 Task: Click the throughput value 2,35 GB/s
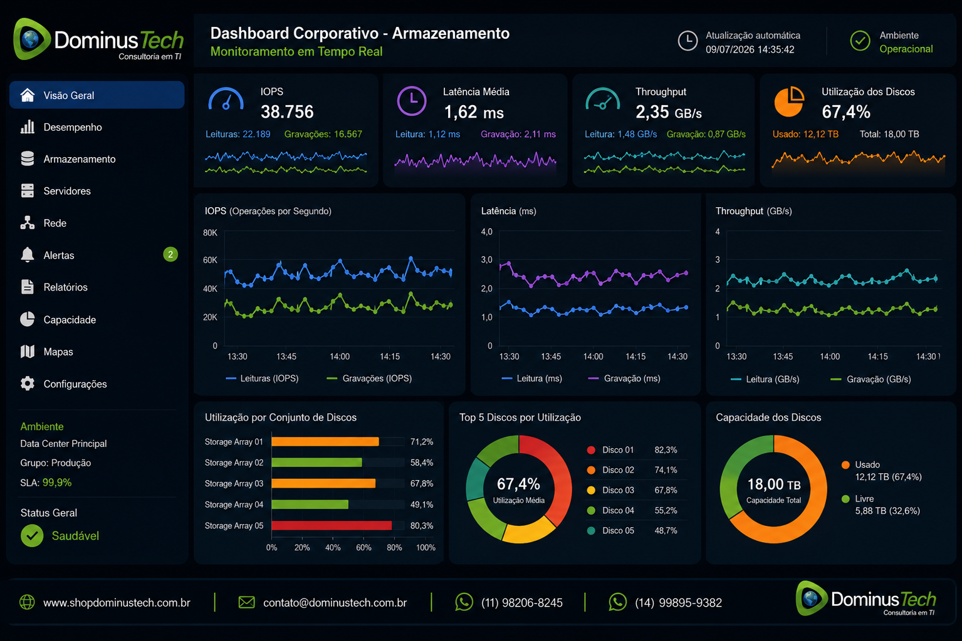click(669, 112)
